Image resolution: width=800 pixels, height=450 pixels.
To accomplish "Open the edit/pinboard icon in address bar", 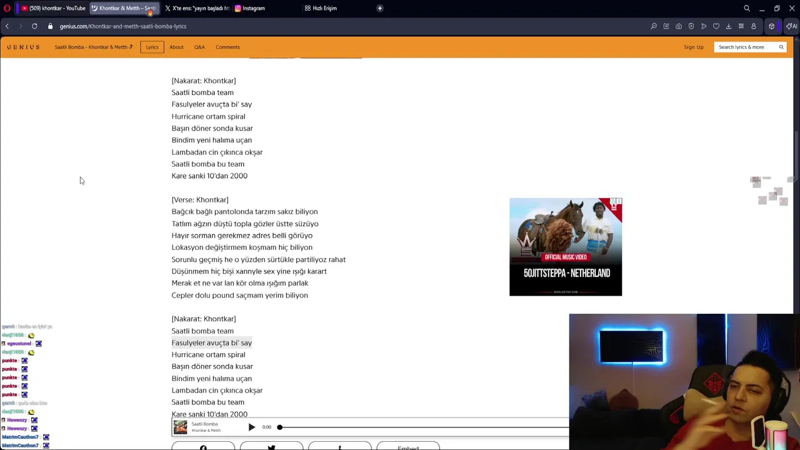I will tap(666, 26).
